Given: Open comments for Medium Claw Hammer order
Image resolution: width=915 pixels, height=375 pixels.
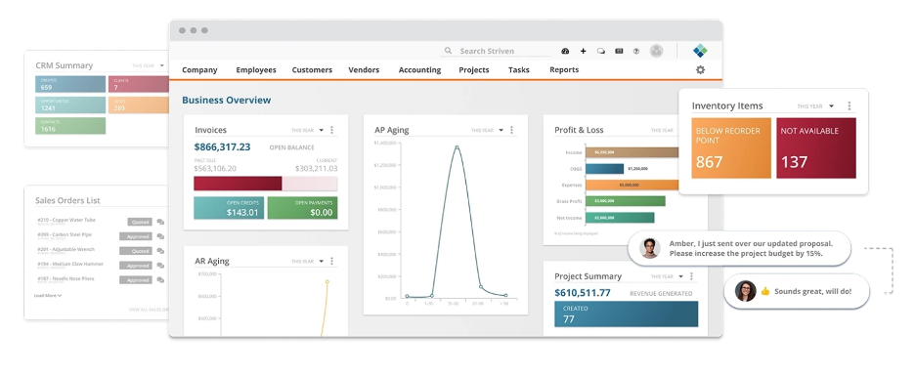Looking at the screenshot, I should [x=160, y=266].
